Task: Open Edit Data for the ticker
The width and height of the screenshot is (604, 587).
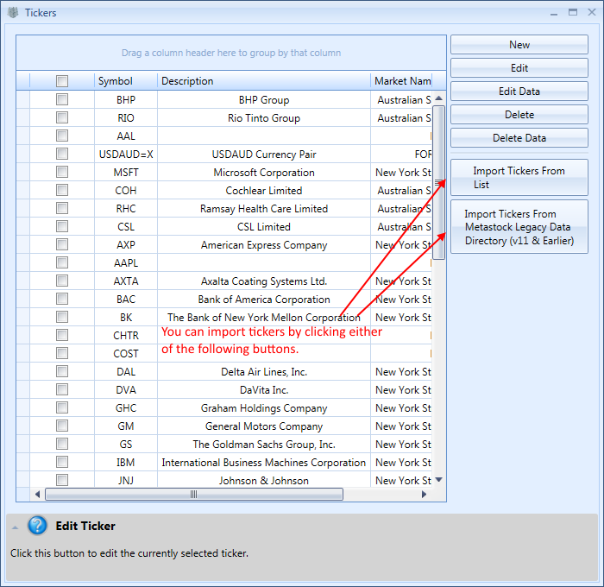Action: 519,92
